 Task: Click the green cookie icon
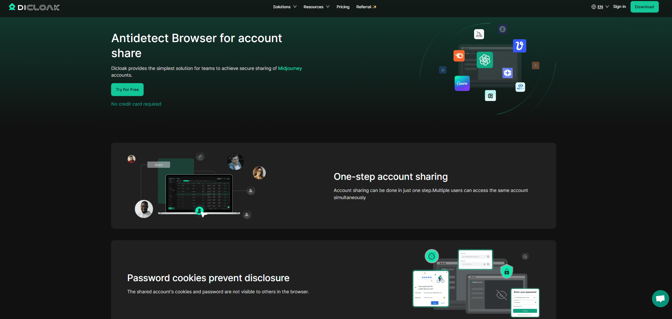[432, 256]
